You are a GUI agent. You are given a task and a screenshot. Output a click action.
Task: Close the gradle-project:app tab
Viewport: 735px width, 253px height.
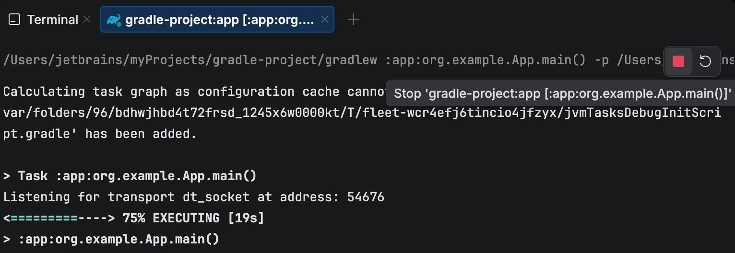325,20
